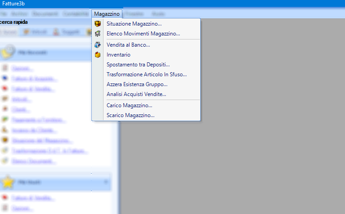Close the open Magazzino menu via its title
345x214 pixels.
coord(107,14)
